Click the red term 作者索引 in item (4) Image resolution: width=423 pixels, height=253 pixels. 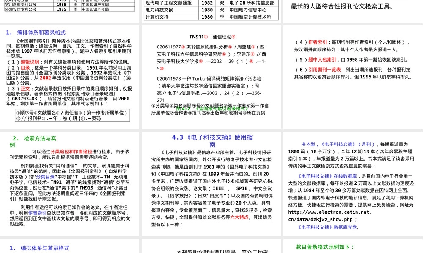(318, 42)
